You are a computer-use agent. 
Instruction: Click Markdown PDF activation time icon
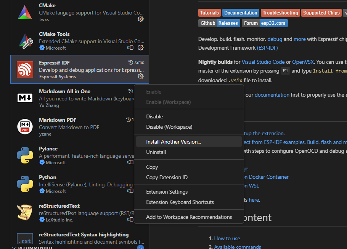[129, 120]
